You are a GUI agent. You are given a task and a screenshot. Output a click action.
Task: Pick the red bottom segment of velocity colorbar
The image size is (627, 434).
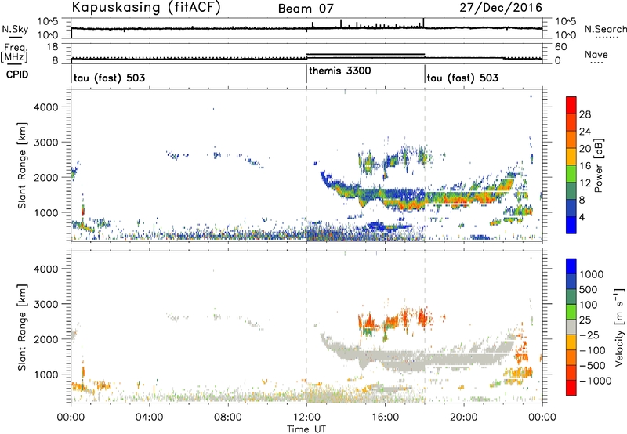pyautogui.click(x=571, y=388)
